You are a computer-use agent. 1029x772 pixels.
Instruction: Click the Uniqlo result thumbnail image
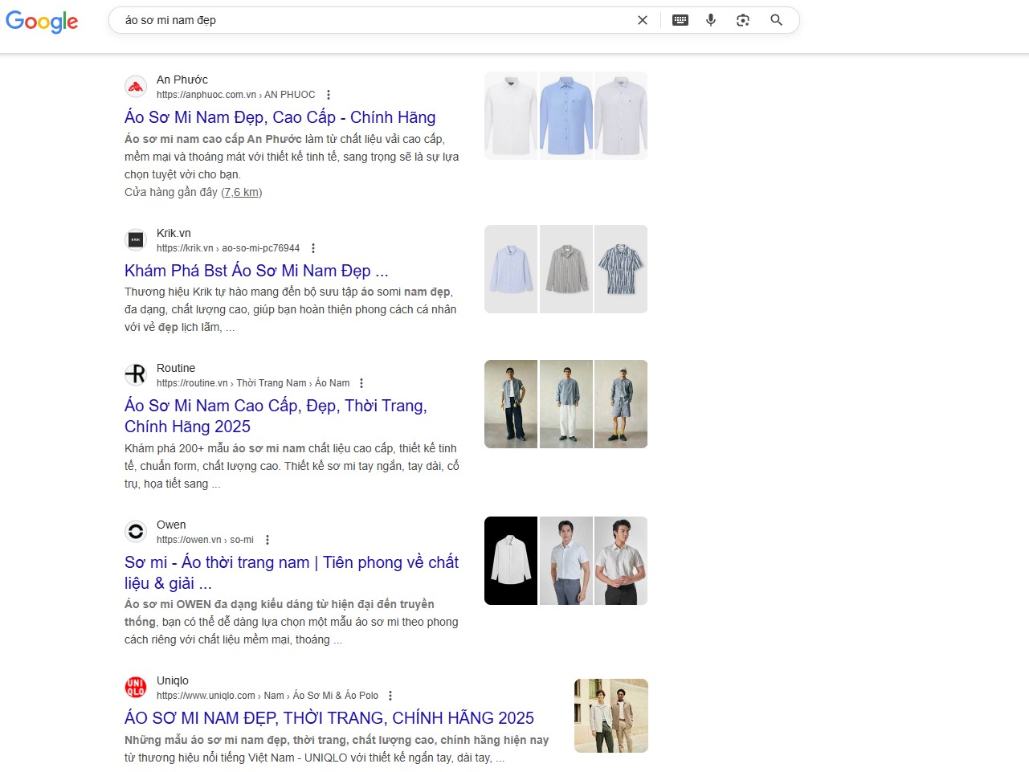click(610, 716)
